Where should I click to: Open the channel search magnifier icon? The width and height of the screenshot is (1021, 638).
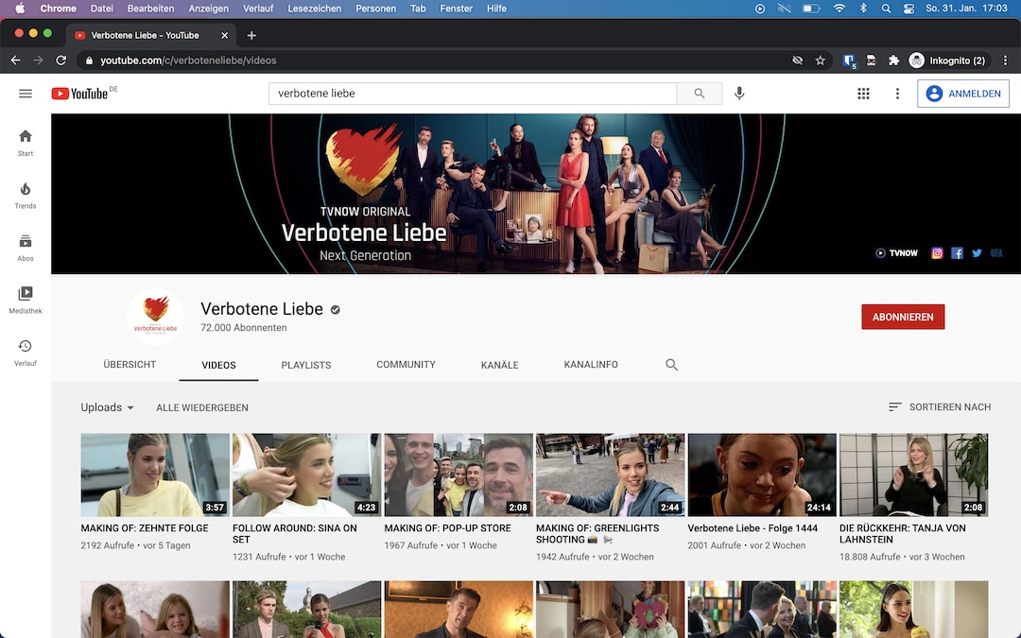click(671, 364)
